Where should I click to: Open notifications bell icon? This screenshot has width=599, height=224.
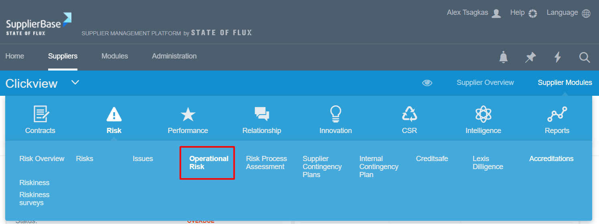503,57
